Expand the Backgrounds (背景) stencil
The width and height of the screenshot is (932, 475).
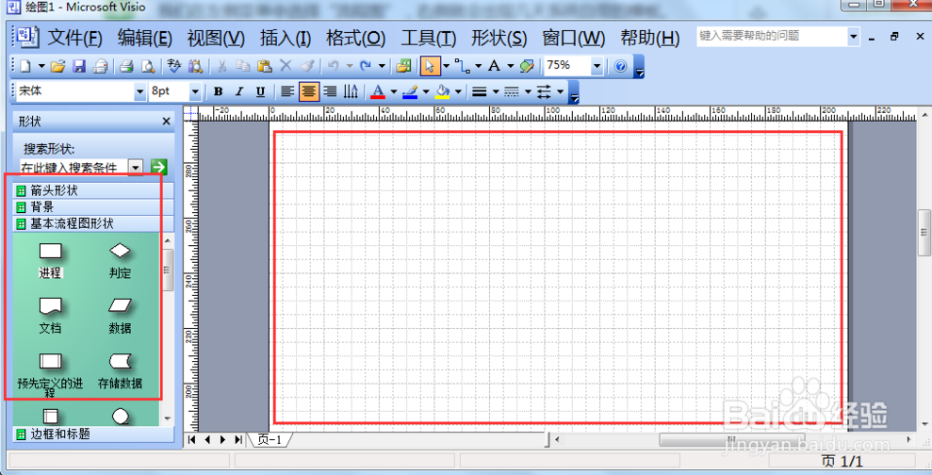[x=94, y=207]
